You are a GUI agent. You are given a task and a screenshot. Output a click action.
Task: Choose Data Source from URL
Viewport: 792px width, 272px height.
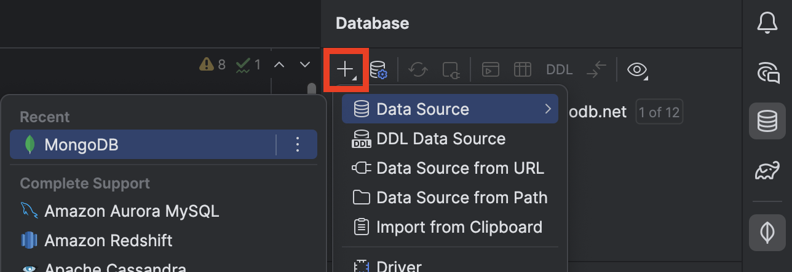pyautogui.click(x=450, y=168)
